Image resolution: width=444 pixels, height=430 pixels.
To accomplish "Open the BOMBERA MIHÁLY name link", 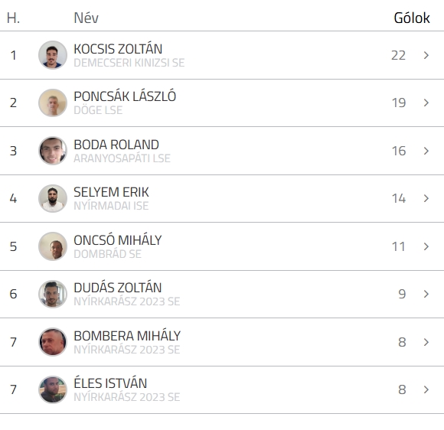I will click(127, 336).
